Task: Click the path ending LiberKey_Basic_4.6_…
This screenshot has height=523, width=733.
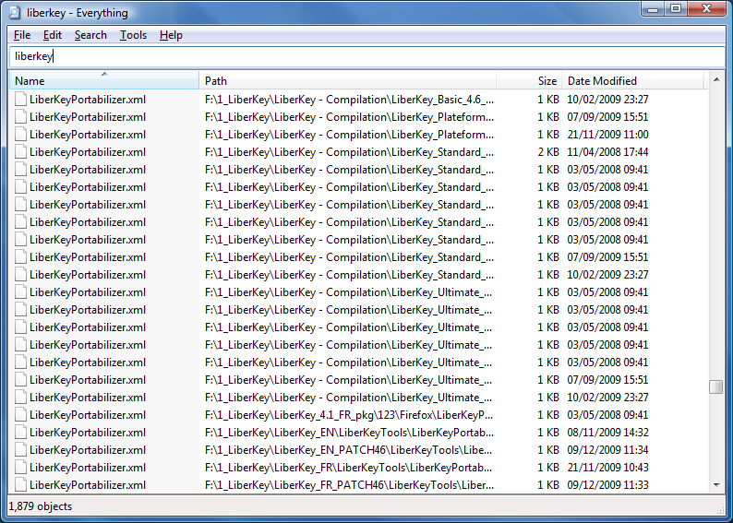Action: (x=349, y=100)
